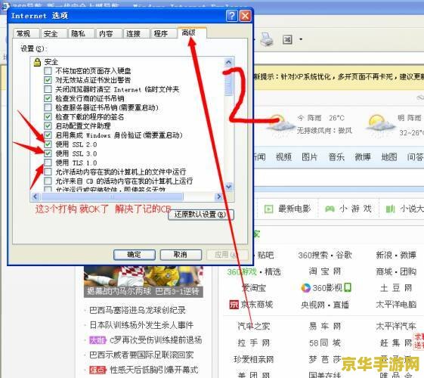The image size is (424, 378).
Task: Open headline 巴西马塞洛进乌龙球创纪录
Action: click(138, 310)
